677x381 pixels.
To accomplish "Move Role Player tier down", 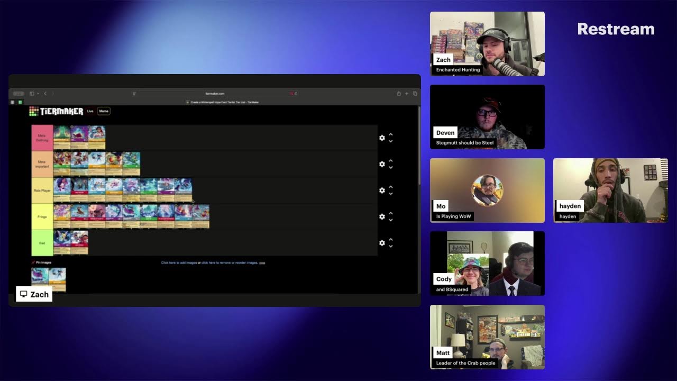I will pyautogui.click(x=391, y=194).
